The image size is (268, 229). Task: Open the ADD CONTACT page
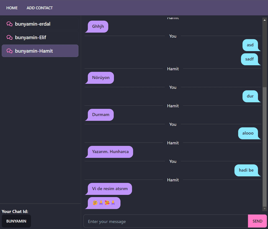39,8
